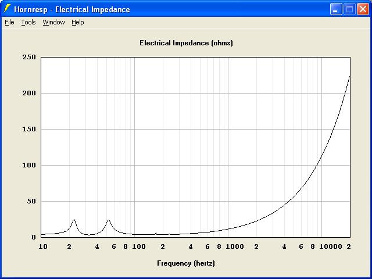The height and width of the screenshot is (279, 372).
Task: Open the Tools menu
Action: tap(28, 22)
